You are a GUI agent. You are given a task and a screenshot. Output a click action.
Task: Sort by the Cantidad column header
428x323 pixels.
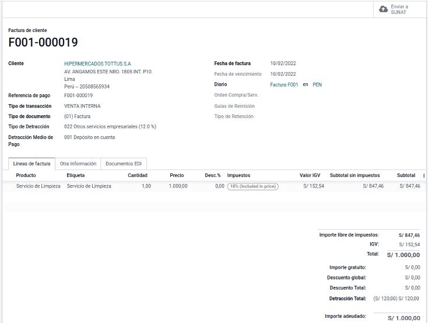pos(138,175)
